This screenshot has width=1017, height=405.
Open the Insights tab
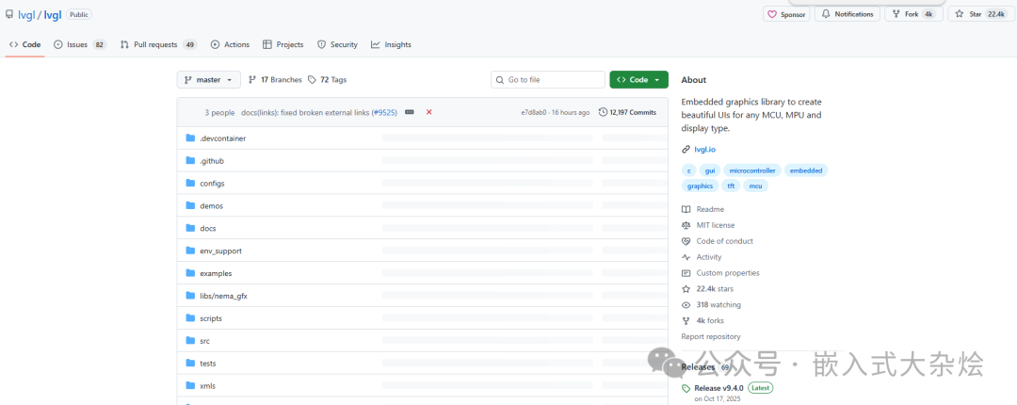391,45
